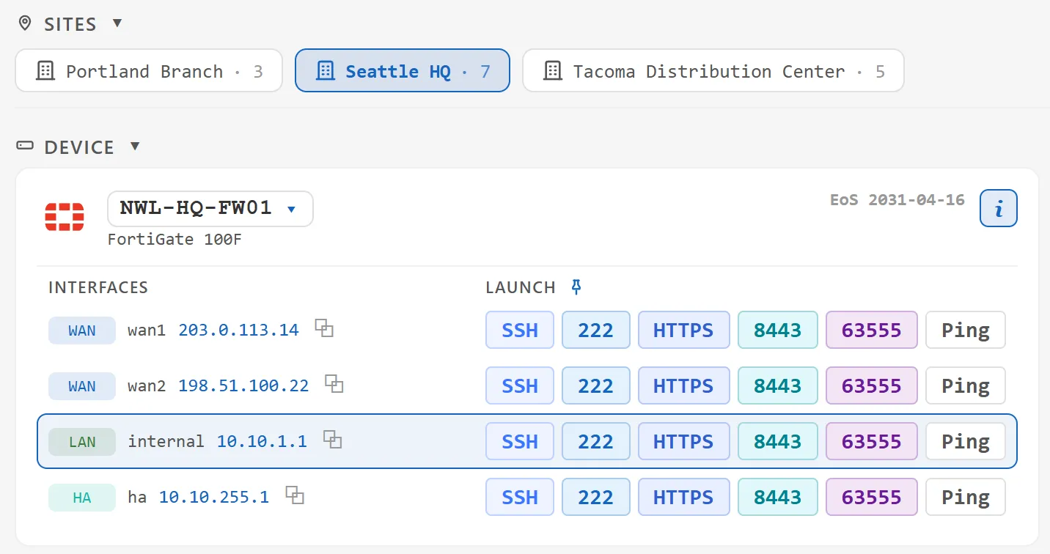
Task: Select the Tacoma Distribution Center site
Action: tap(713, 70)
